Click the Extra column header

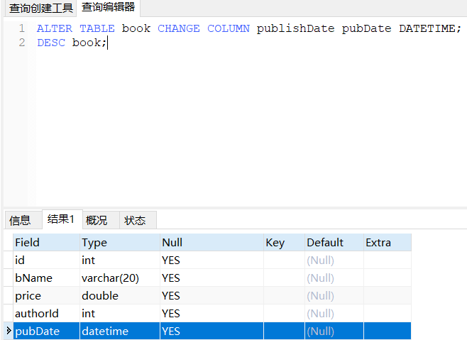click(387, 243)
